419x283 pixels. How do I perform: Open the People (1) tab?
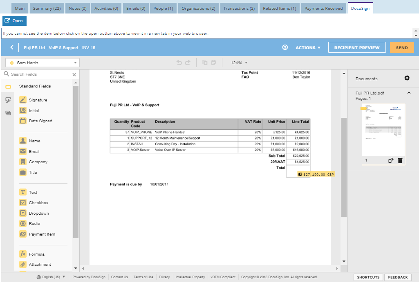pyautogui.click(x=163, y=8)
